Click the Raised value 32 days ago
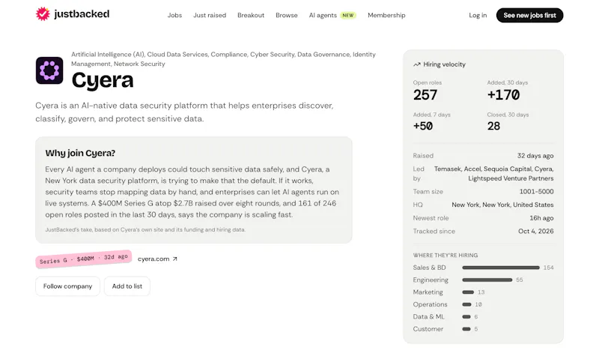This screenshot has width=599, height=359. (x=535, y=156)
